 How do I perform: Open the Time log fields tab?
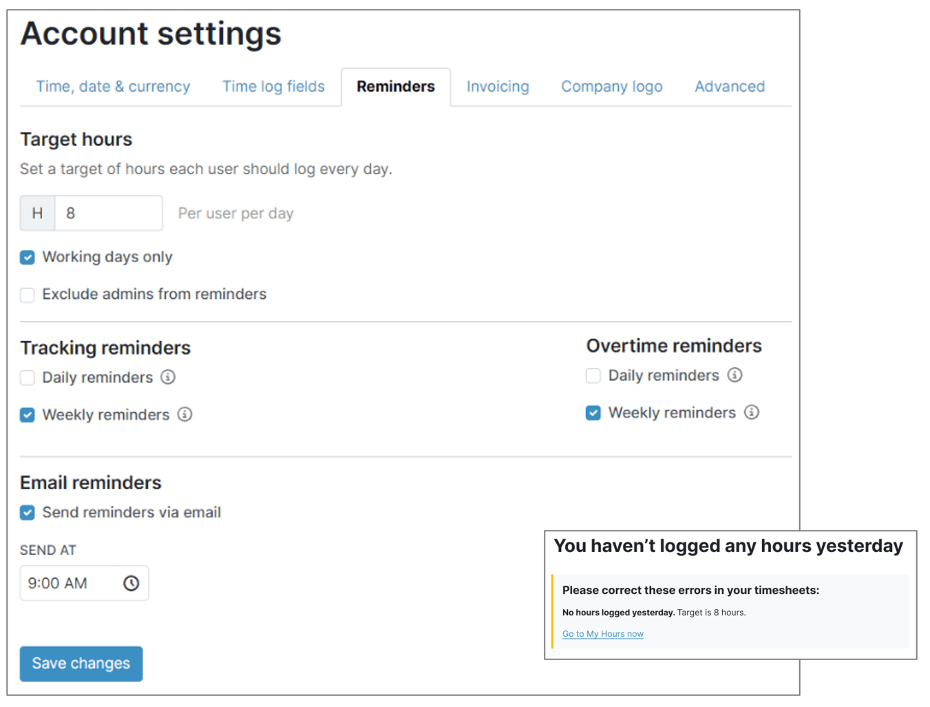[x=273, y=86]
